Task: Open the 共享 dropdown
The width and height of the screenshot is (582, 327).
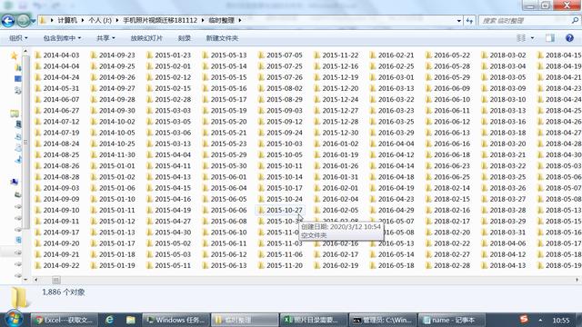Action: coord(105,38)
